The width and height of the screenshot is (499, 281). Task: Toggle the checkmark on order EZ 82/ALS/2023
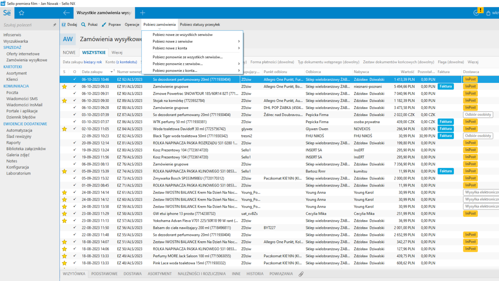[74, 136]
